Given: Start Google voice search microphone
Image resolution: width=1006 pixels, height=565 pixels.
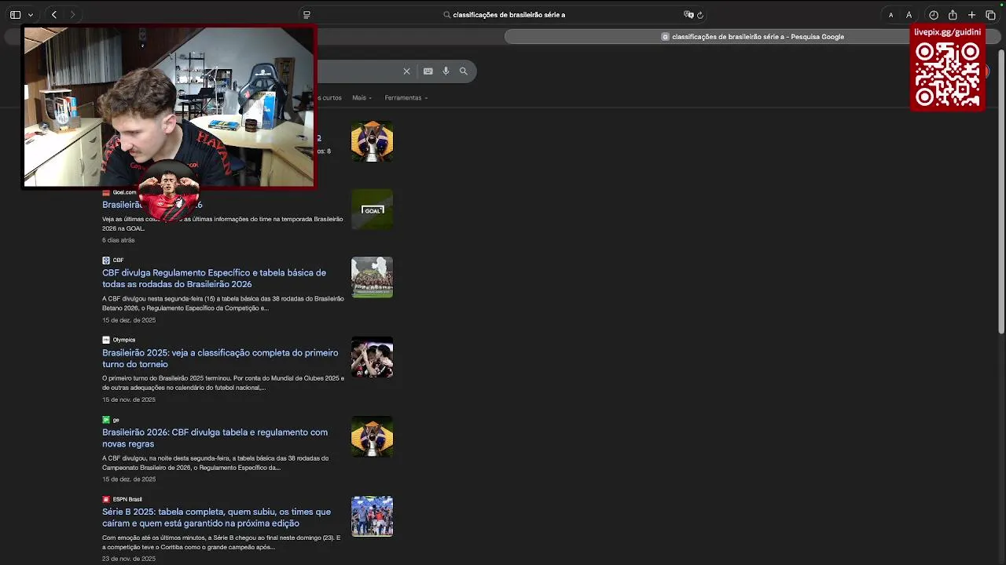Looking at the screenshot, I should tap(446, 71).
